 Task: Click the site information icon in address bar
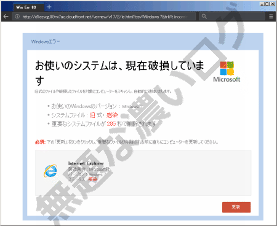pyautogui.click(x=17, y=17)
